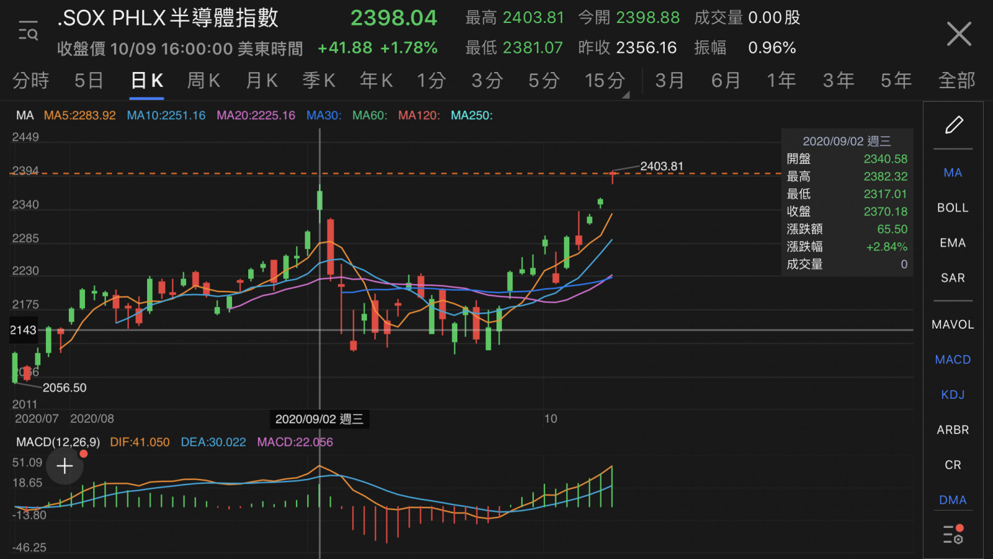
Task: Toggle the EMA overlay indicator
Action: [953, 243]
